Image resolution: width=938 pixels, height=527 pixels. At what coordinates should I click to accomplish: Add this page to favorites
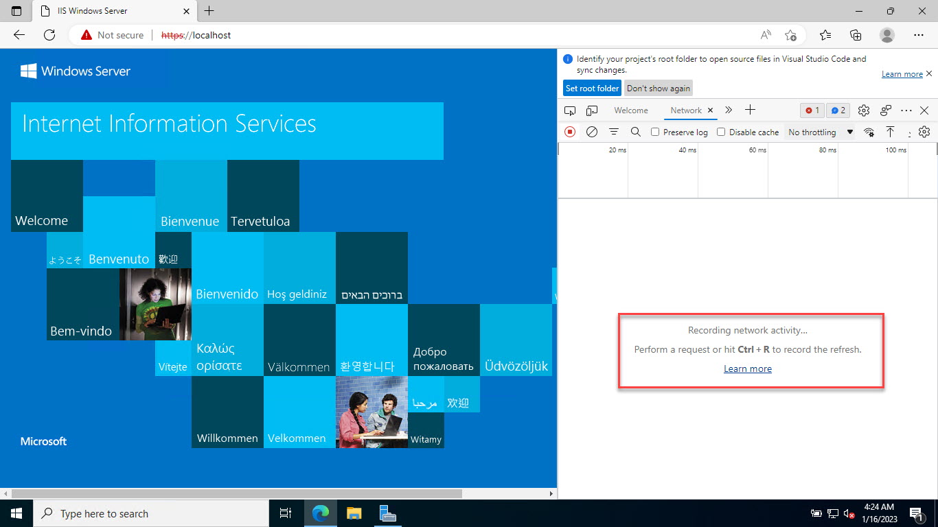point(790,35)
